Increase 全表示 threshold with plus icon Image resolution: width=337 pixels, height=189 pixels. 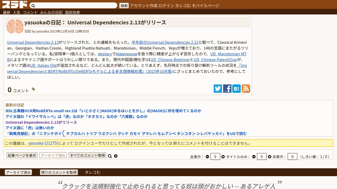tap(223, 156)
